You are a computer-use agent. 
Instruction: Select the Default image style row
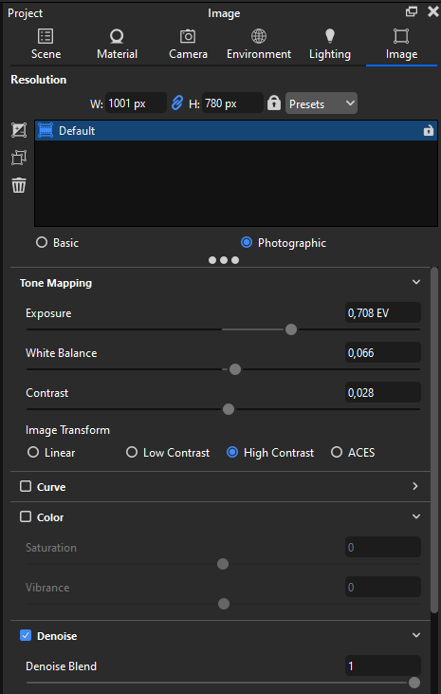click(236, 131)
